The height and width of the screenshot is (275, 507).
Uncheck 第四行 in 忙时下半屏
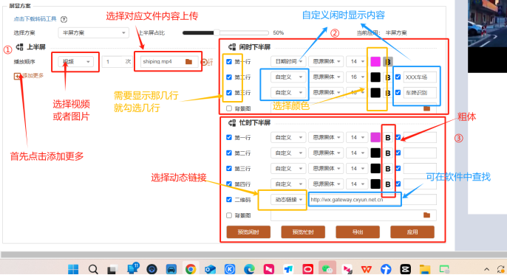click(229, 184)
